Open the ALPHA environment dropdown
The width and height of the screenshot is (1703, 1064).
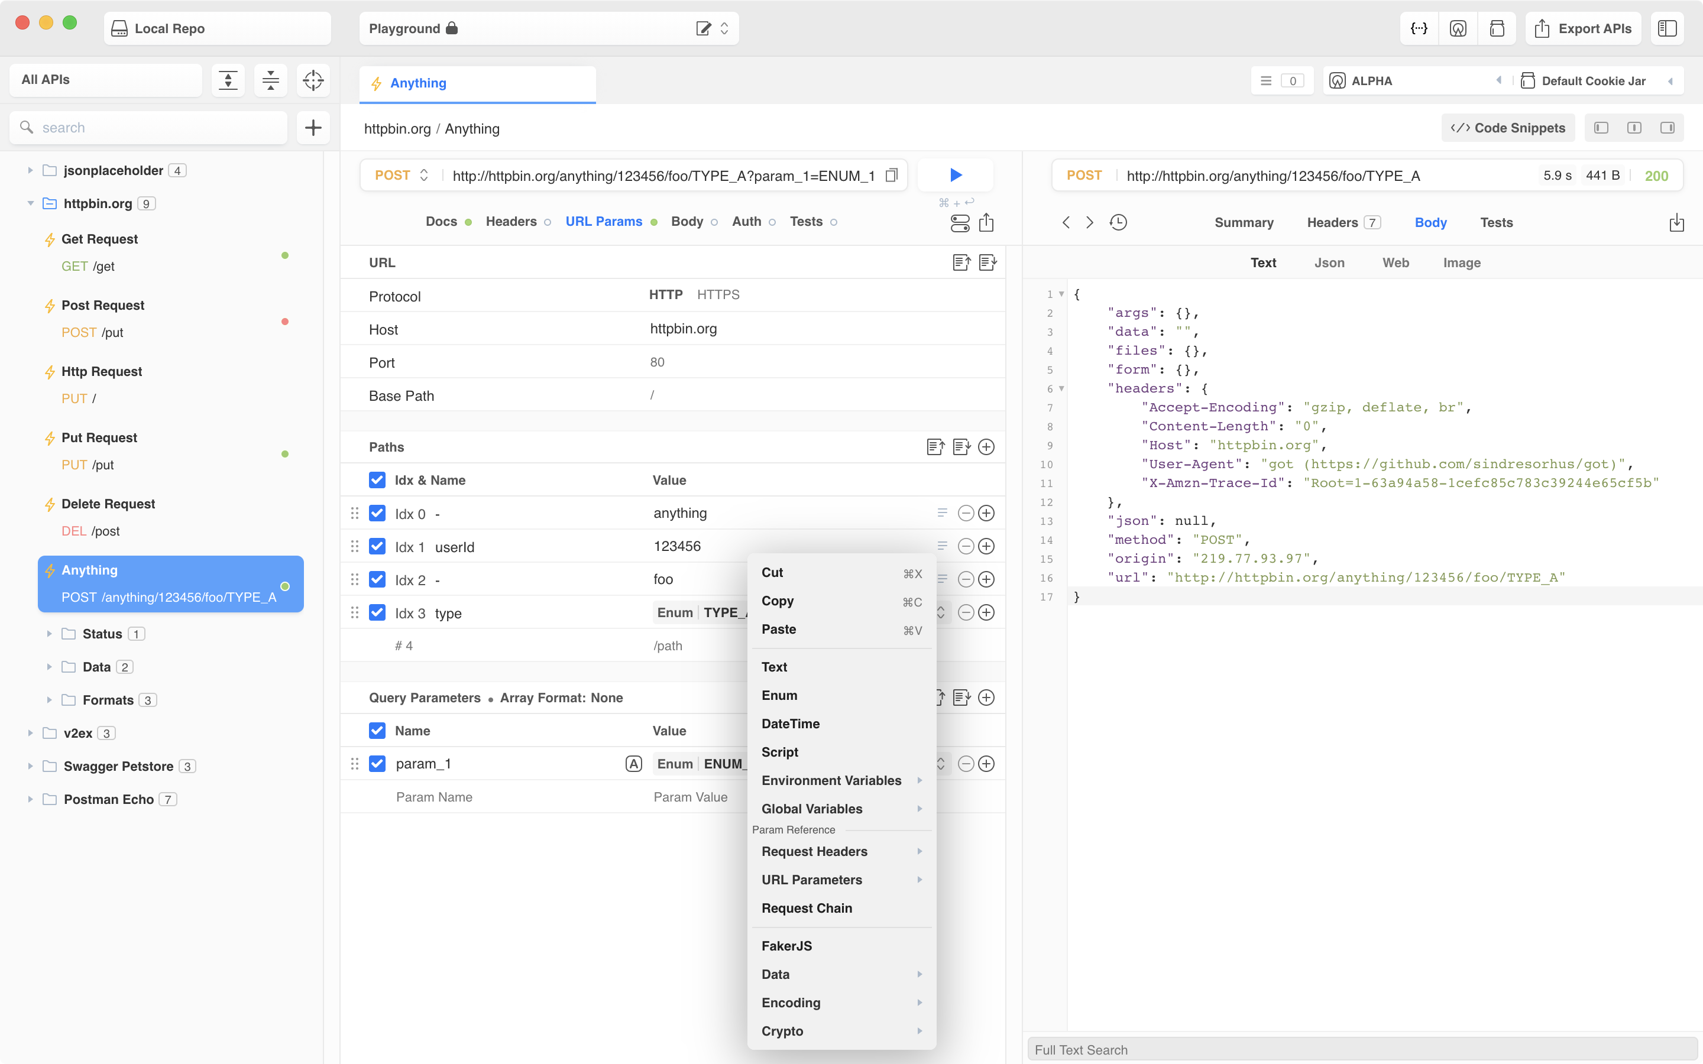pos(1416,80)
